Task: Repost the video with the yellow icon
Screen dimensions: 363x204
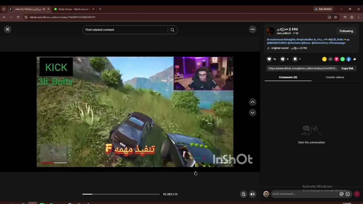Action: 324,59
